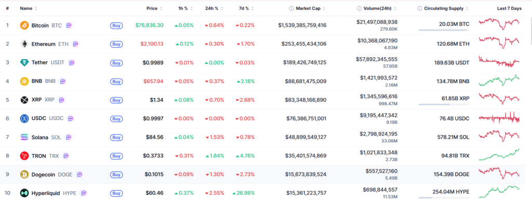This screenshot has height=202, width=532.
Task: Click TRON 24h change 1.84%
Action: pos(215,156)
